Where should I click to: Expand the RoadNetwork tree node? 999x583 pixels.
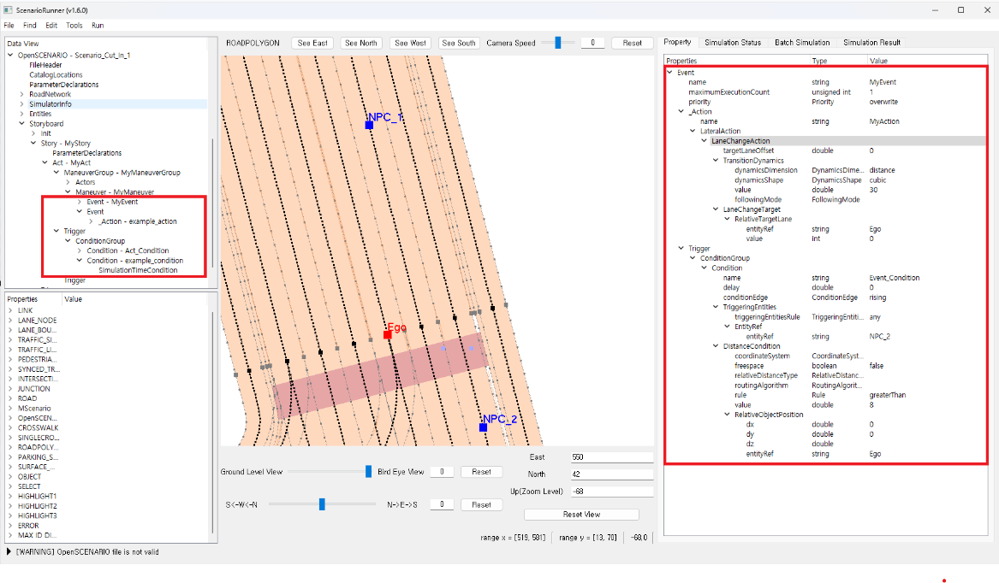pos(21,94)
